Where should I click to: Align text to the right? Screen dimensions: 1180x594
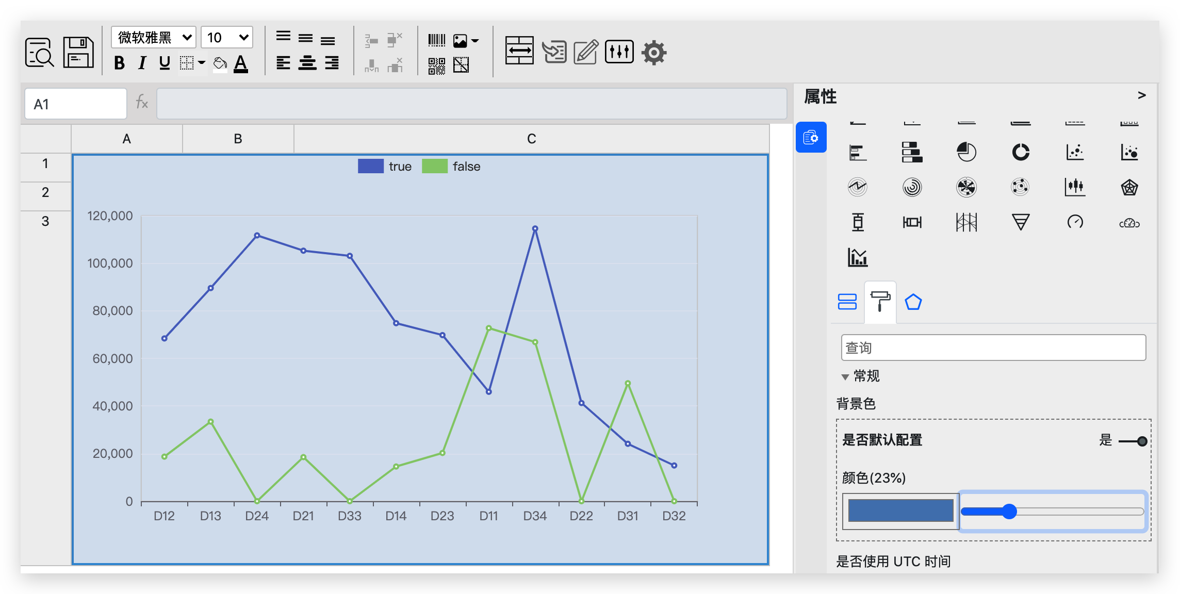332,63
